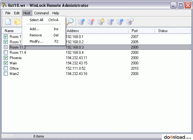Screen dimensions: 193x140
Task: Toggle the Room 11.2 checkbox
Action: (x=6, y=47)
